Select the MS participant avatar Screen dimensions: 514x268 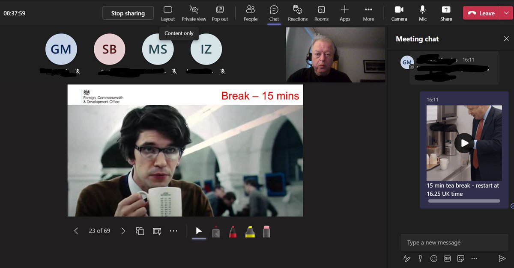(x=158, y=50)
